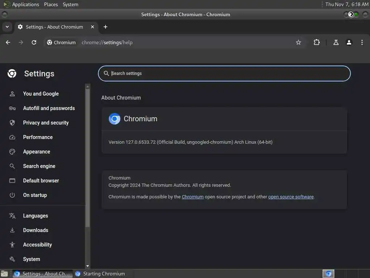
Task: Click the download arrow icon beside Downloads
Action: 12,230
